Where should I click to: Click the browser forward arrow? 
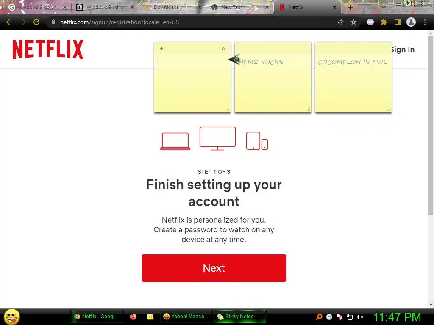coord(23,22)
